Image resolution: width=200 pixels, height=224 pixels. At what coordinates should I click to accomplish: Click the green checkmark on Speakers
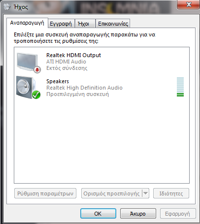click(36, 95)
